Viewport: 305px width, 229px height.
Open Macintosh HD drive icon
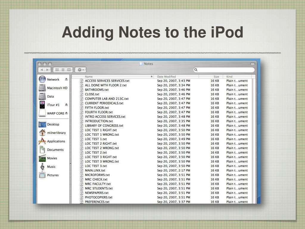42,88
